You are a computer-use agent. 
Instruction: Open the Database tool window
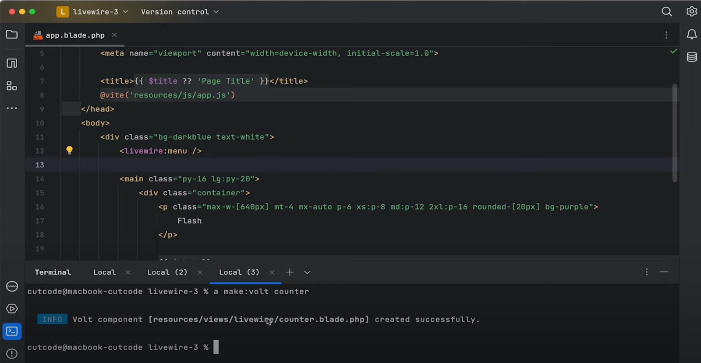(x=692, y=57)
